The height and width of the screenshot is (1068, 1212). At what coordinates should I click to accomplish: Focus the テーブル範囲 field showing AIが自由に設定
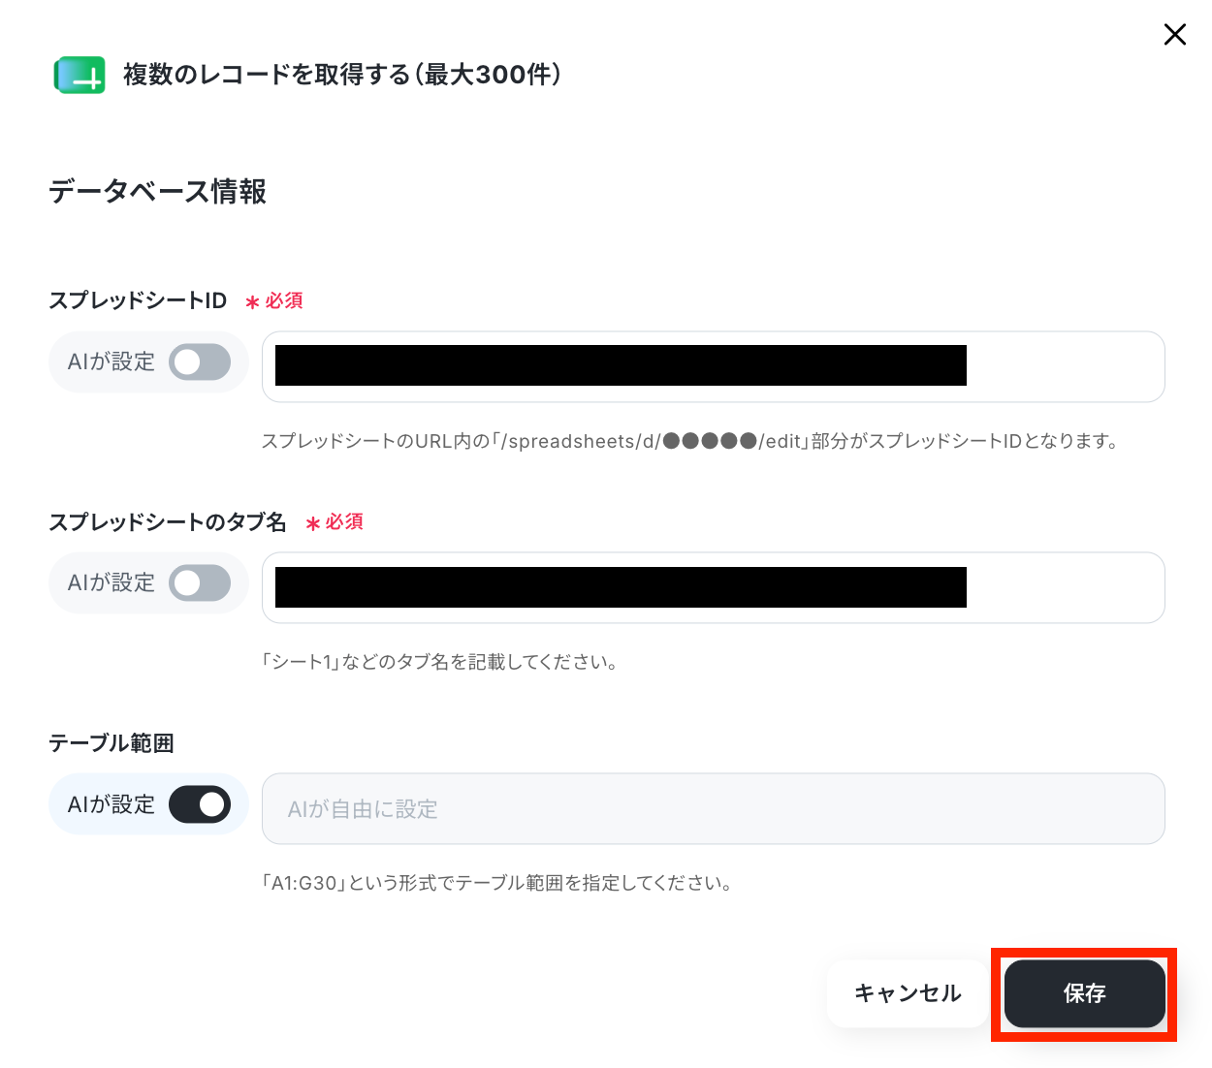pos(713,808)
